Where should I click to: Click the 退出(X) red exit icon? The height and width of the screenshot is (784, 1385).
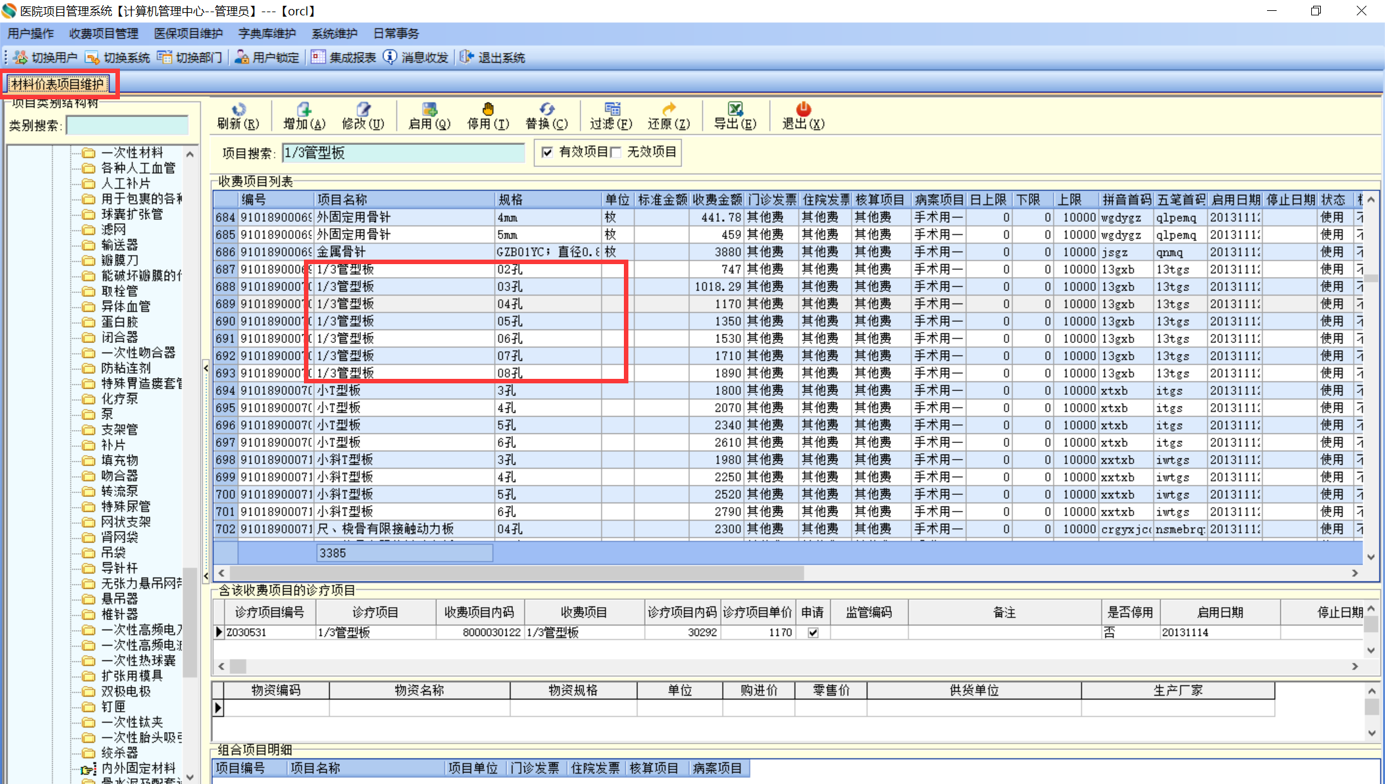tap(803, 110)
